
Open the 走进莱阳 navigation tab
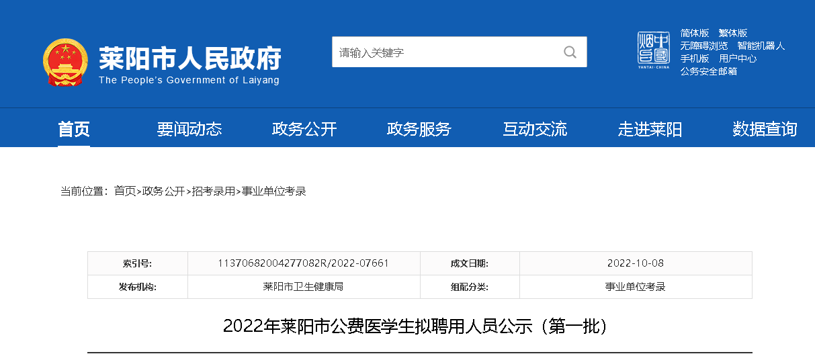(x=650, y=129)
